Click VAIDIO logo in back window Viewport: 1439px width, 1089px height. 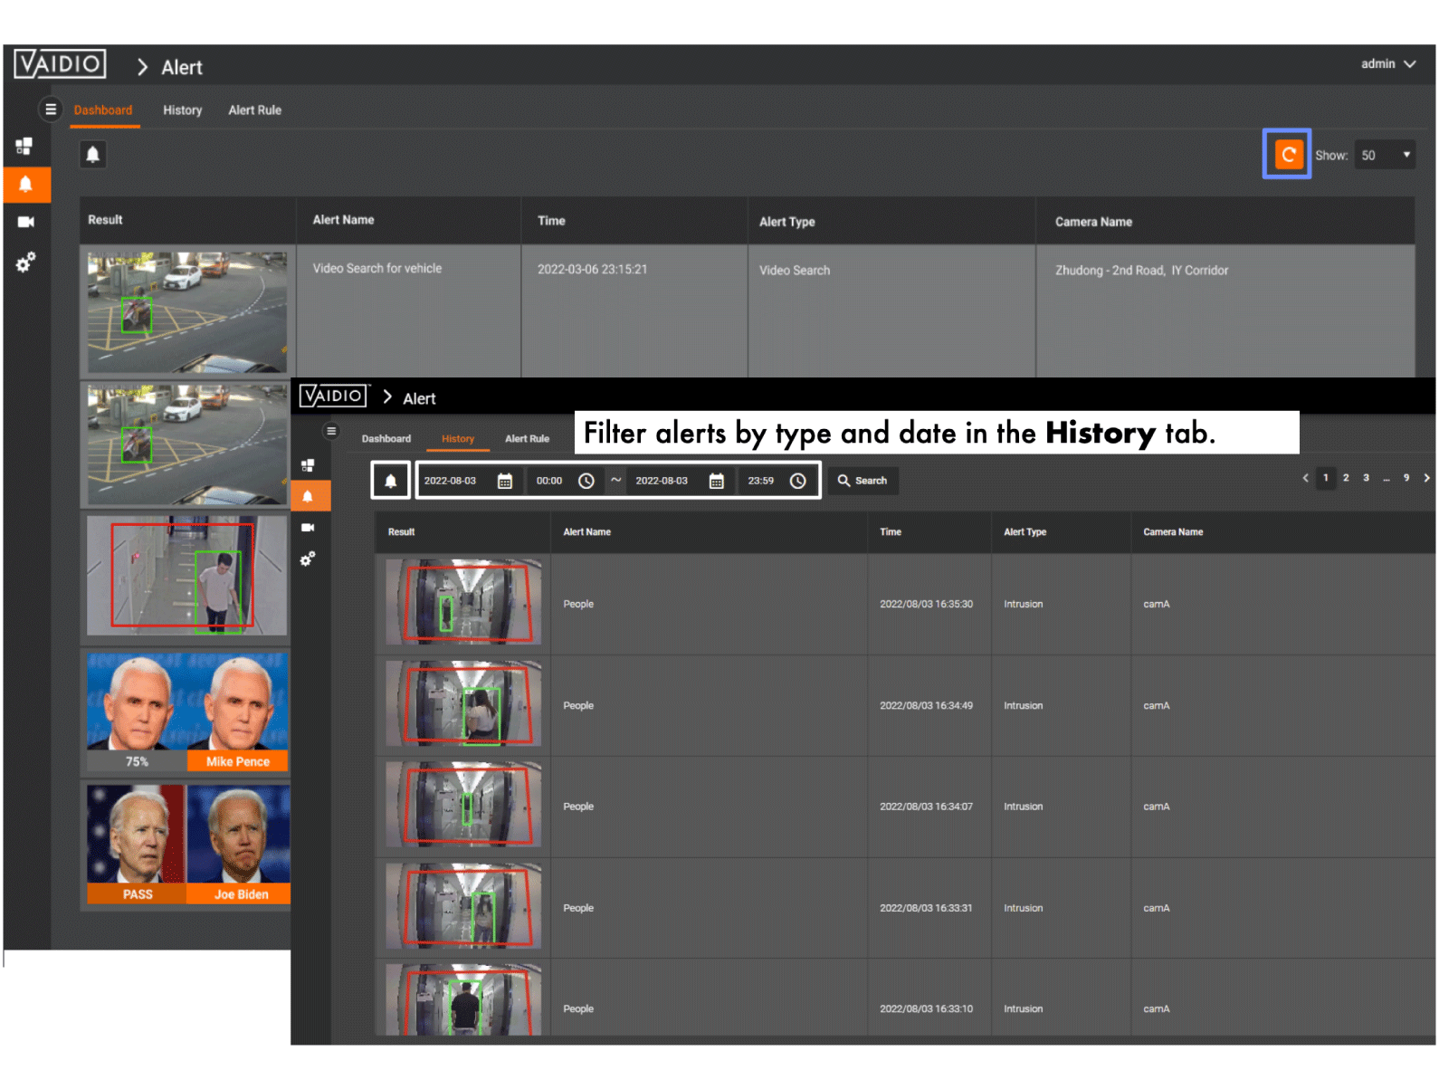pos(61,64)
